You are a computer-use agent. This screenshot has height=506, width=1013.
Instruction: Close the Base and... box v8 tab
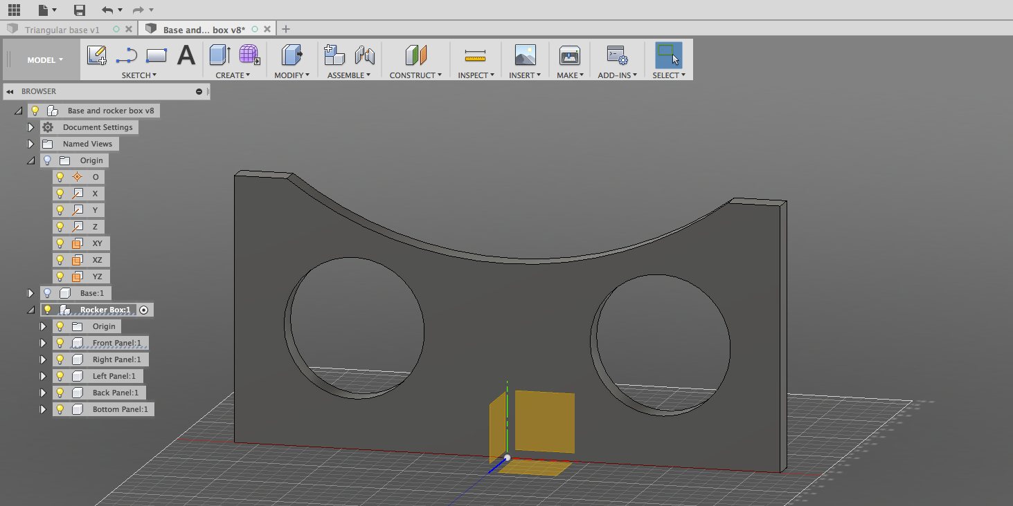click(269, 29)
